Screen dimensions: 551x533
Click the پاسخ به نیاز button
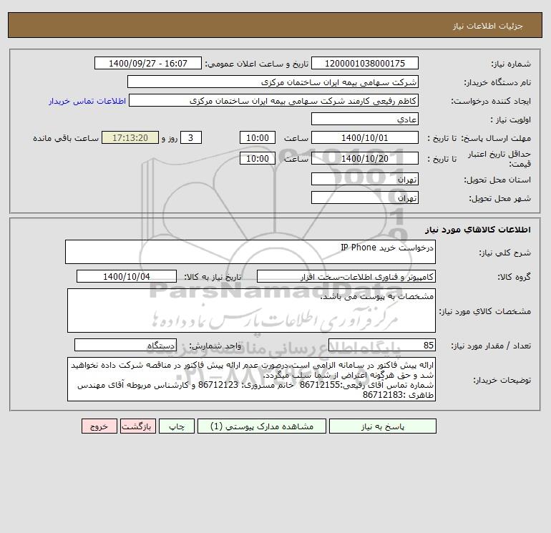pyautogui.click(x=382, y=426)
